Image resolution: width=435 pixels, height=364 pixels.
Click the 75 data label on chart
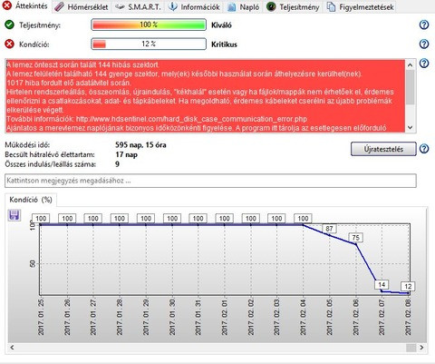356,238
